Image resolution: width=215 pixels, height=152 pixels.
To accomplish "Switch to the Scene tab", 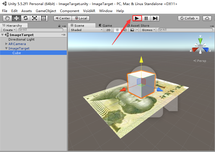I will point(82,25).
